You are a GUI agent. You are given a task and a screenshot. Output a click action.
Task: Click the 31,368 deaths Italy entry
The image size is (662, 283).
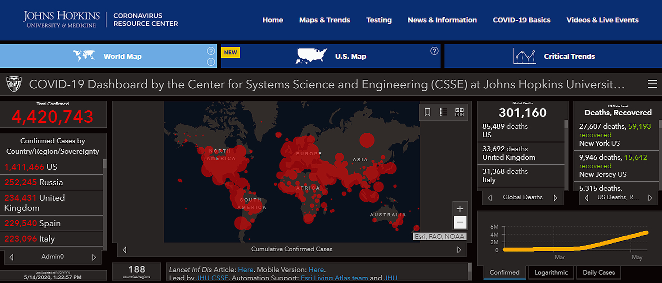click(521, 175)
